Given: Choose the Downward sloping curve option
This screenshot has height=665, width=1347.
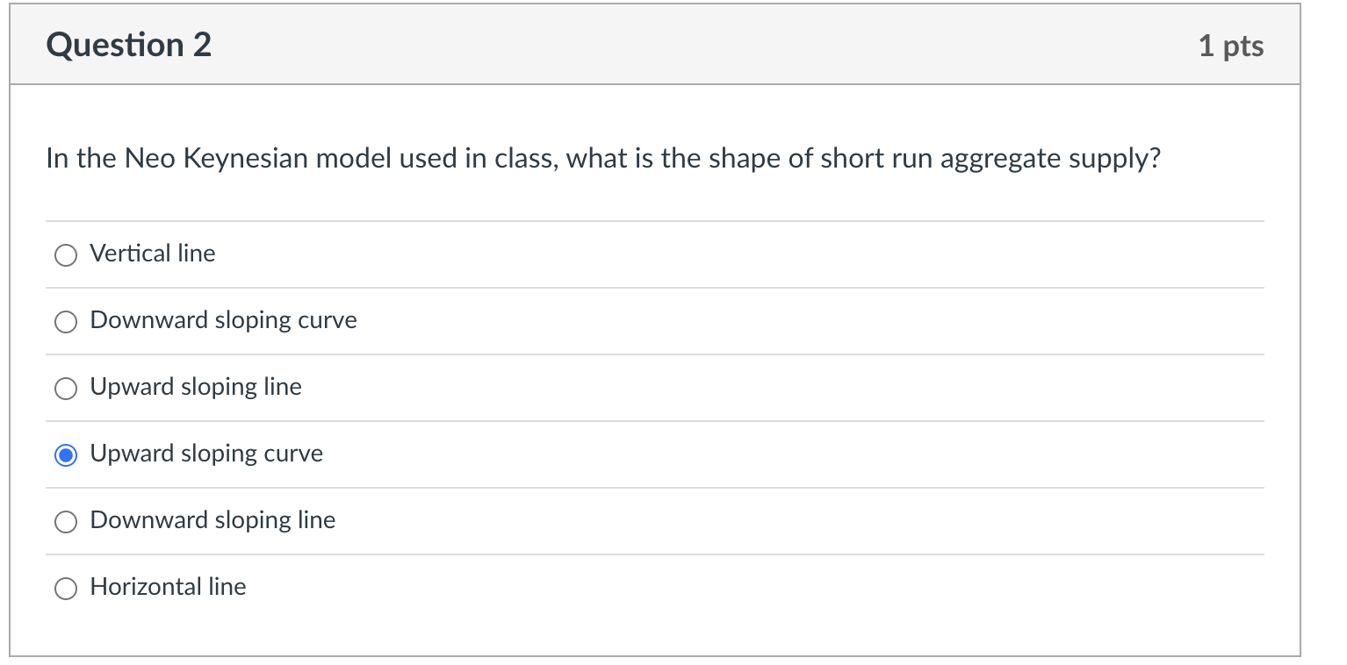Looking at the screenshot, I should pyautogui.click(x=65, y=322).
